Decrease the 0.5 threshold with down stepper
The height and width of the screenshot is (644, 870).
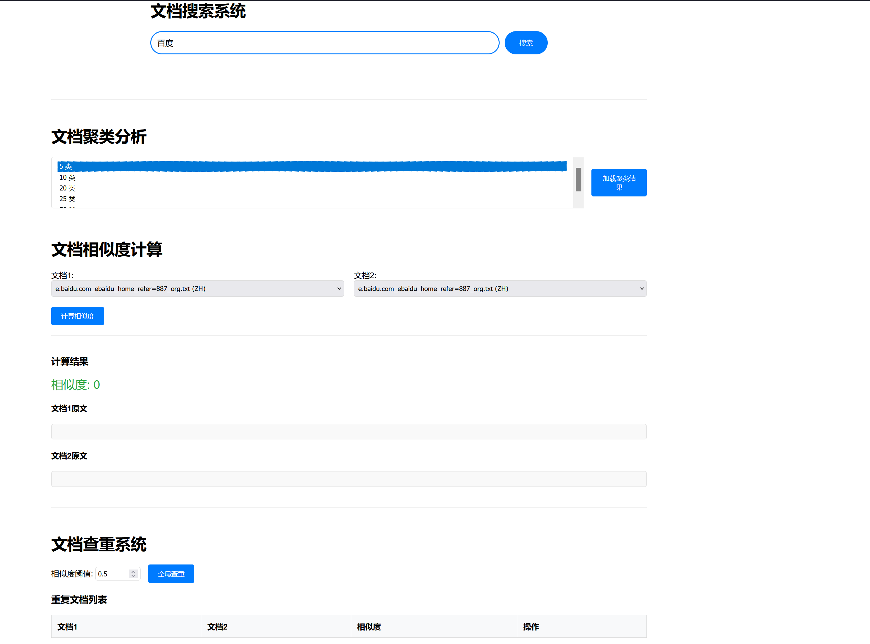point(133,576)
